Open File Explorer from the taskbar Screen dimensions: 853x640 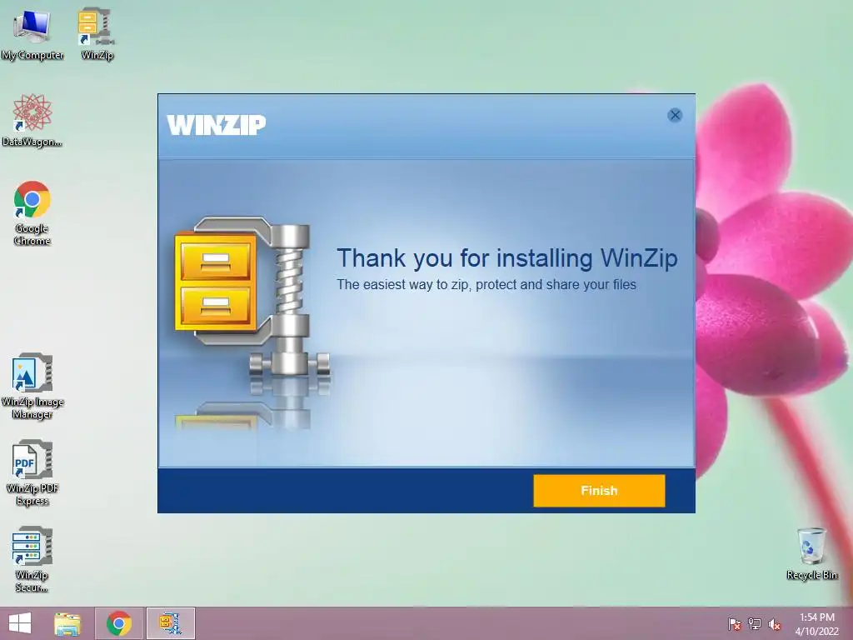tap(67, 623)
